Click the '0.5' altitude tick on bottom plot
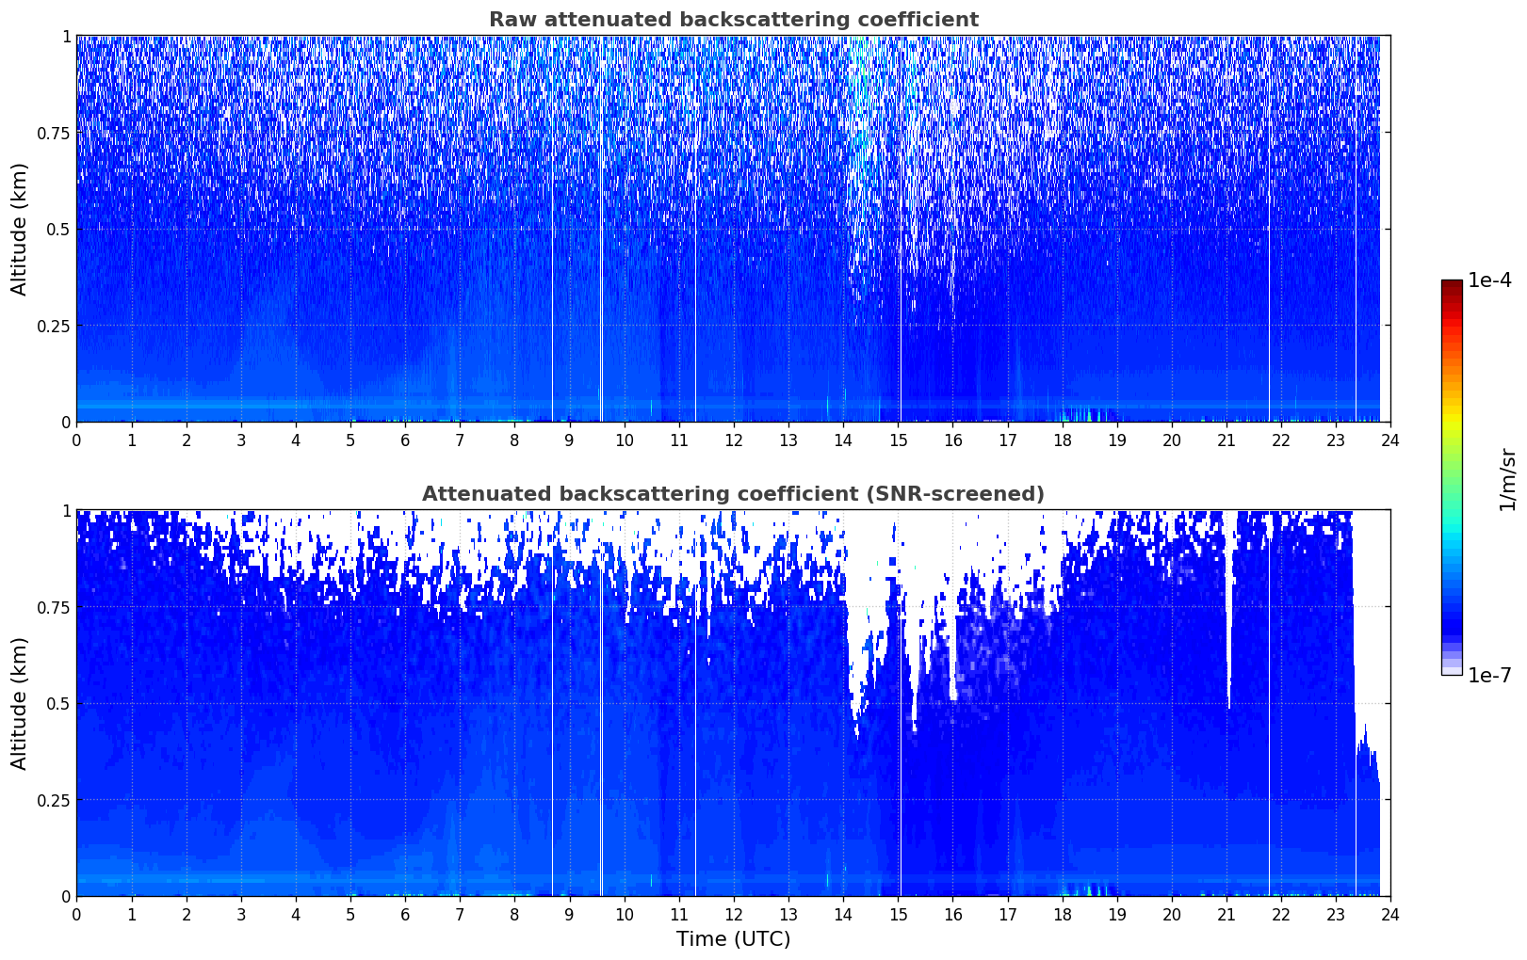This screenshot has width=1527, height=960. [x=57, y=704]
